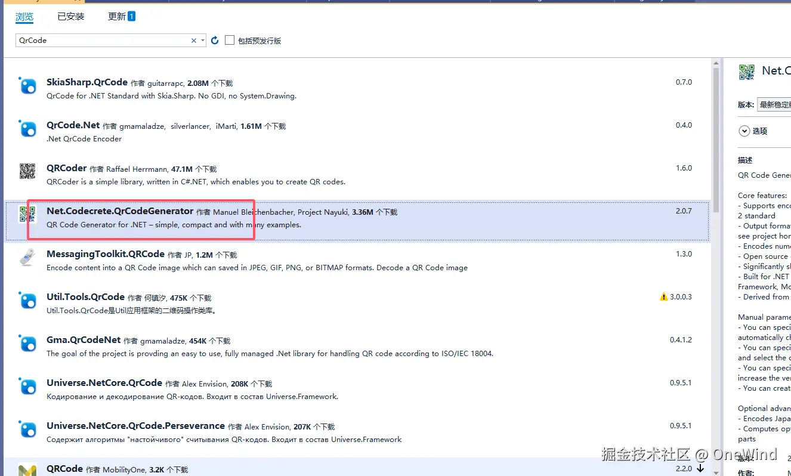Click the scrollbar up arrow
Image resolution: width=791 pixels, height=476 pixels.
click(716, 63)
